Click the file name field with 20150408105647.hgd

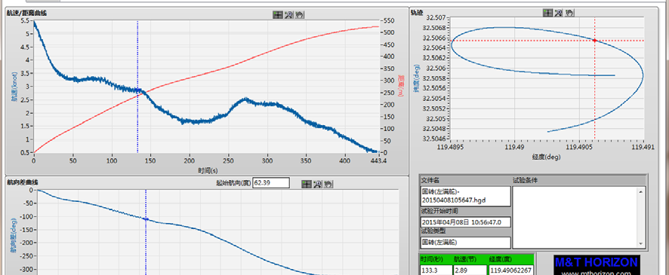pyautogui.click(x=465, y=196)
